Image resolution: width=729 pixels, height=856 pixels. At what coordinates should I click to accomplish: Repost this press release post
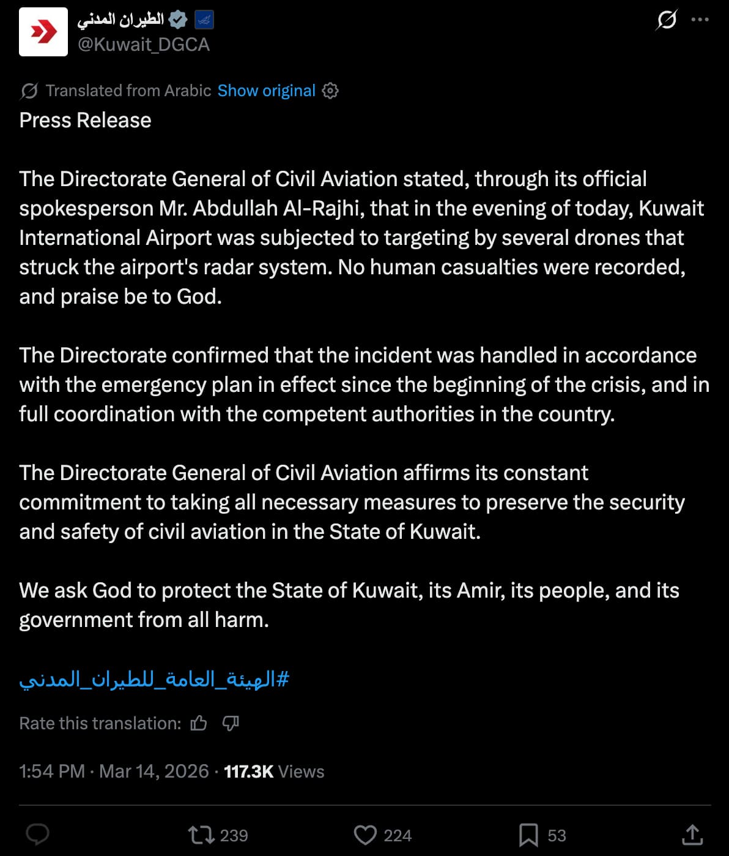pyautogui.click(x=200, y=835)
